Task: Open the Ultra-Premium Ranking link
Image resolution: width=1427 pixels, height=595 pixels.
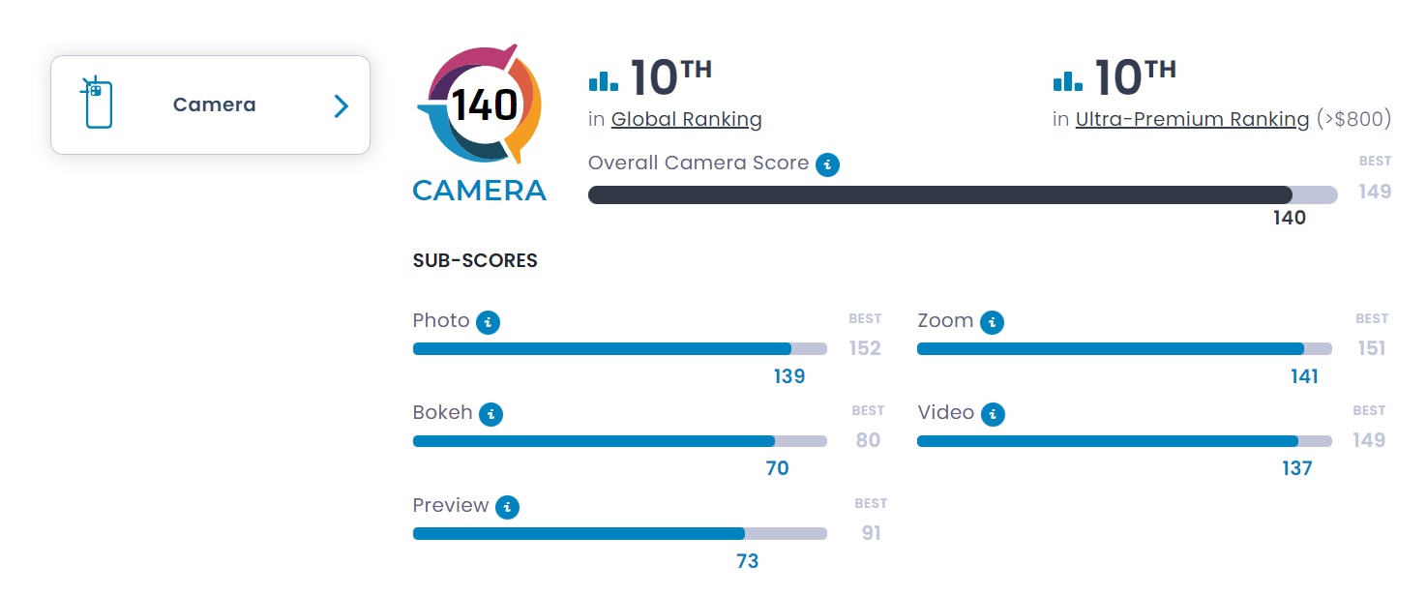Action: pyautogui.click(x=1192, y=120)
